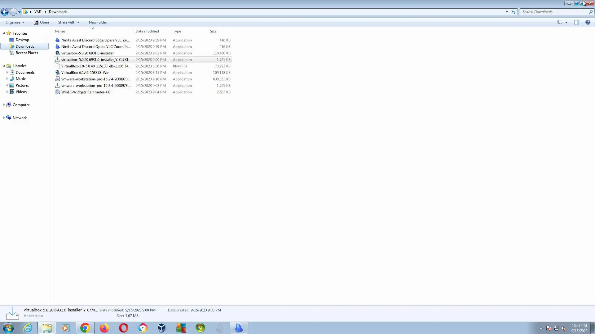Open the Share with dropdown menu
The height and width of the screenshot is (334, 595).
[68, 22]
